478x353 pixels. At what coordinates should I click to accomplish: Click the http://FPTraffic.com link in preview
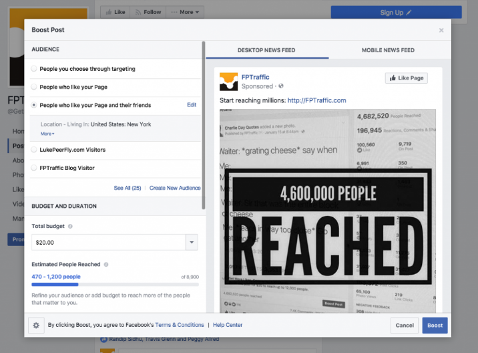pos(316,100)
